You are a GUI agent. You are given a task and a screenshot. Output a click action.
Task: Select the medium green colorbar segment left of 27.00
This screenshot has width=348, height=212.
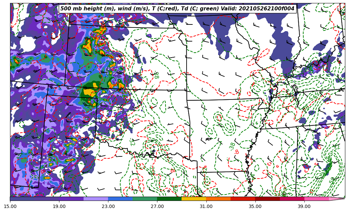tap(145, 199)
